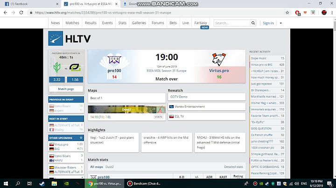Click the pro100 link in match stats

pos(104,177)
